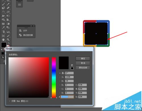Select the G radio button
Image resolution: width=142 pixels, height=111 pixels.
(x=60, y=89)
